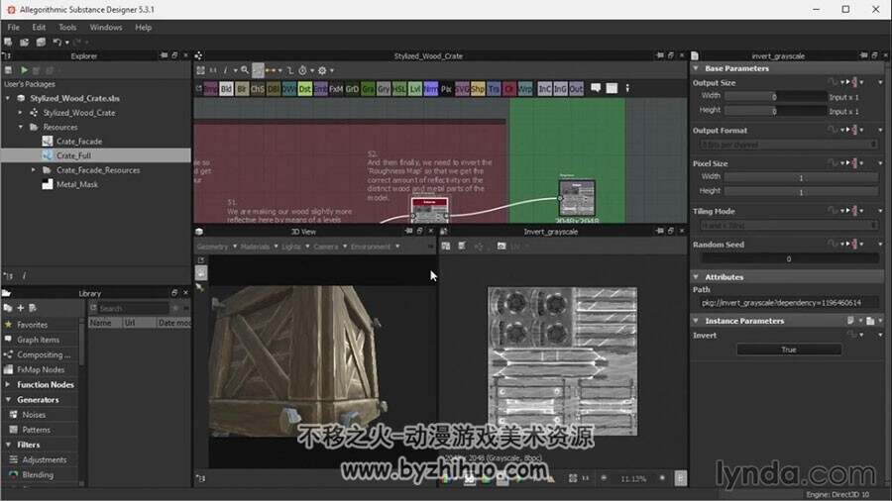Select Graph Items in Library
This screenshot has height=501, width=892.
coord(38,340)
